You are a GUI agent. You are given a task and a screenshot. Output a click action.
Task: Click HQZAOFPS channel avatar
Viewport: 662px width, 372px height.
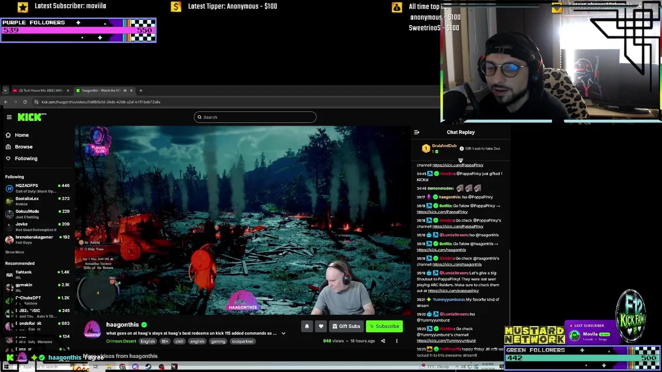point(9,188)
